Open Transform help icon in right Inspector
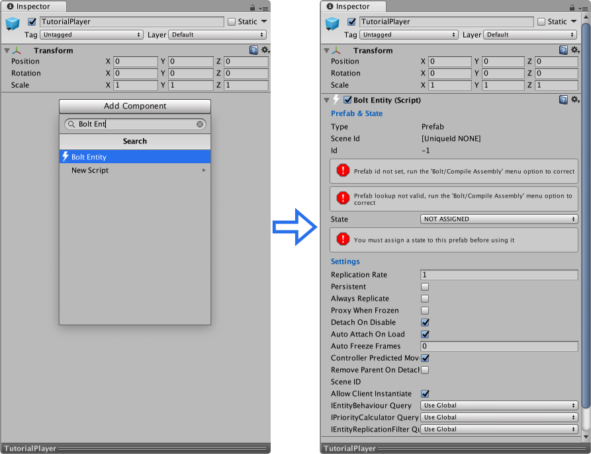Viewport: 591px width, 454px height. click(x=563, y=50)
